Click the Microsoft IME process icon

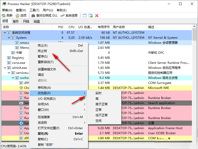click(21, 88)
